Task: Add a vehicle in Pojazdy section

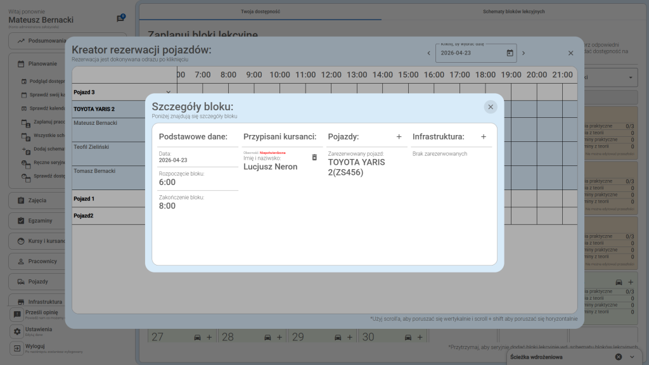Action: 399,137
